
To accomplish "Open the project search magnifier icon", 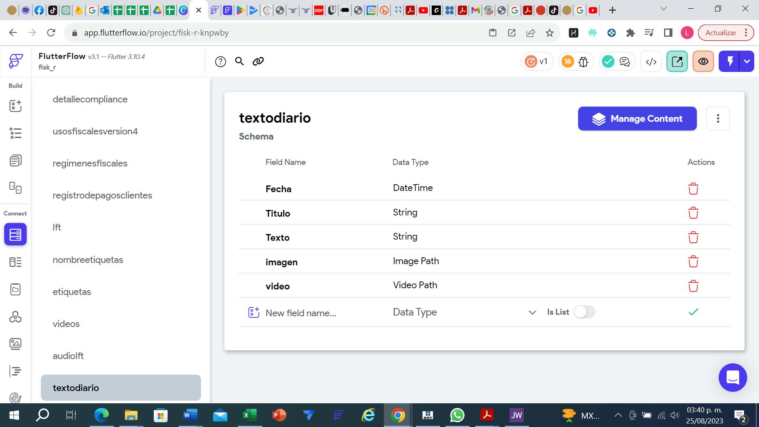I will [x=239, y=61].
